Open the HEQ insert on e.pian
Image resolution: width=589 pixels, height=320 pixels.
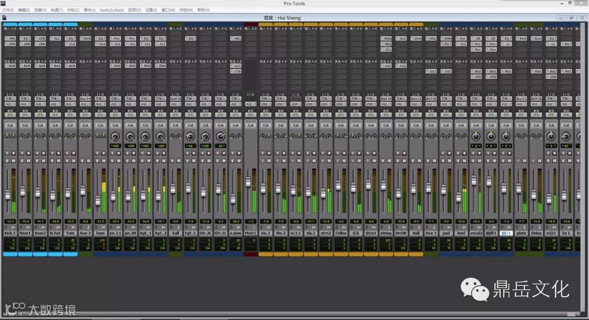point(236,39)
